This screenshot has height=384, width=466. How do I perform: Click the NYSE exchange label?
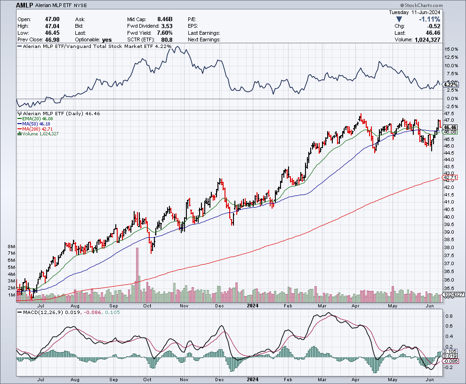click(x=80, y=5)
